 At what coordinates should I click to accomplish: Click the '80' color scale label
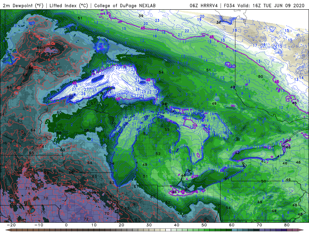pyautogui.click(x=287, y=225)
